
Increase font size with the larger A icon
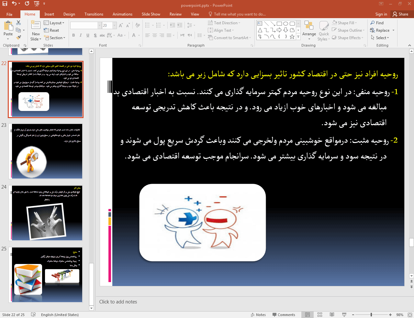pos(121,25)
